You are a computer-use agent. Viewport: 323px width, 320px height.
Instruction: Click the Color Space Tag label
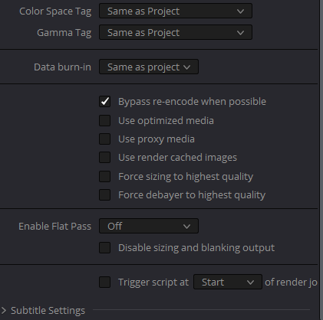click(x=55, y=11)
